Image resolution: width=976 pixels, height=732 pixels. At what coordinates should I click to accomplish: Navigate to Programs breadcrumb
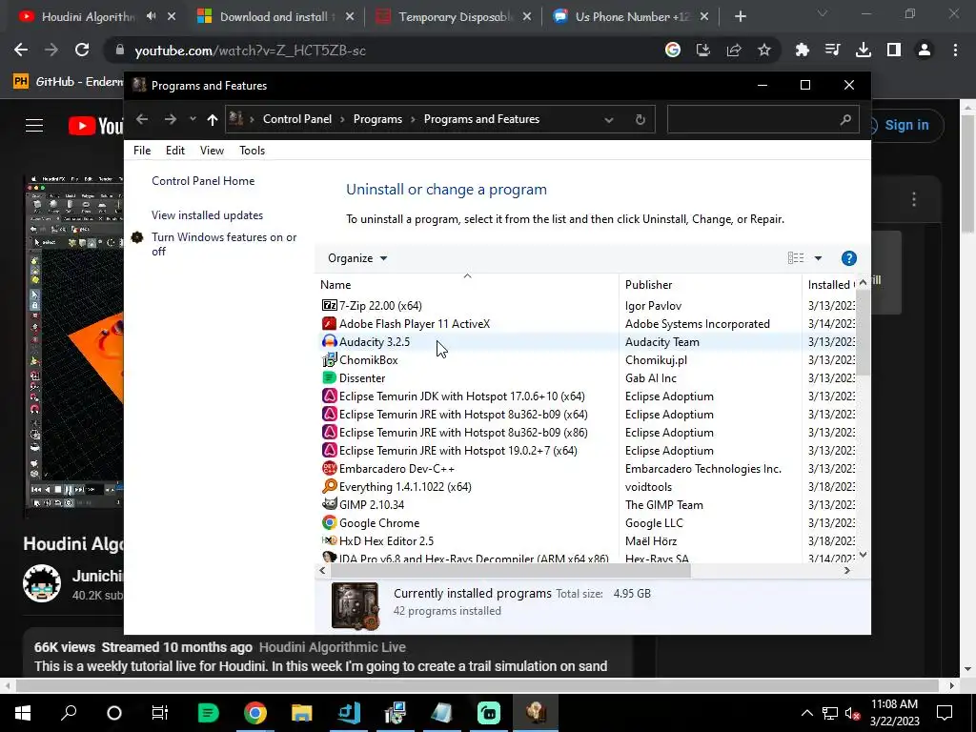pyautogui.click(x=377, y=119)
